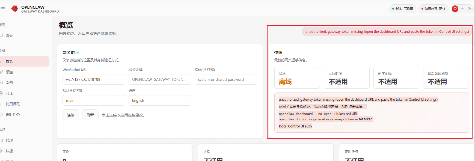This screenshot has width=475, height=161.
Task: Click the 默认会话密钥 main field
Action: [x=94, y=100]
